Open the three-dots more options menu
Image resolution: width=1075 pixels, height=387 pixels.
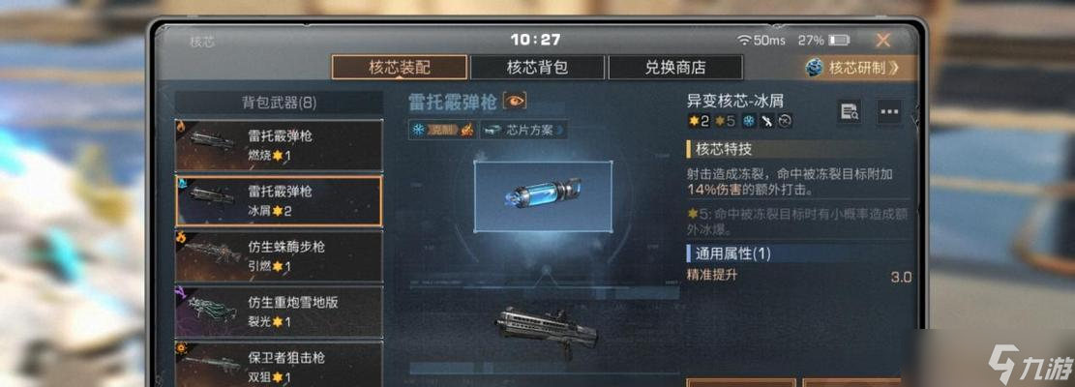889,111
